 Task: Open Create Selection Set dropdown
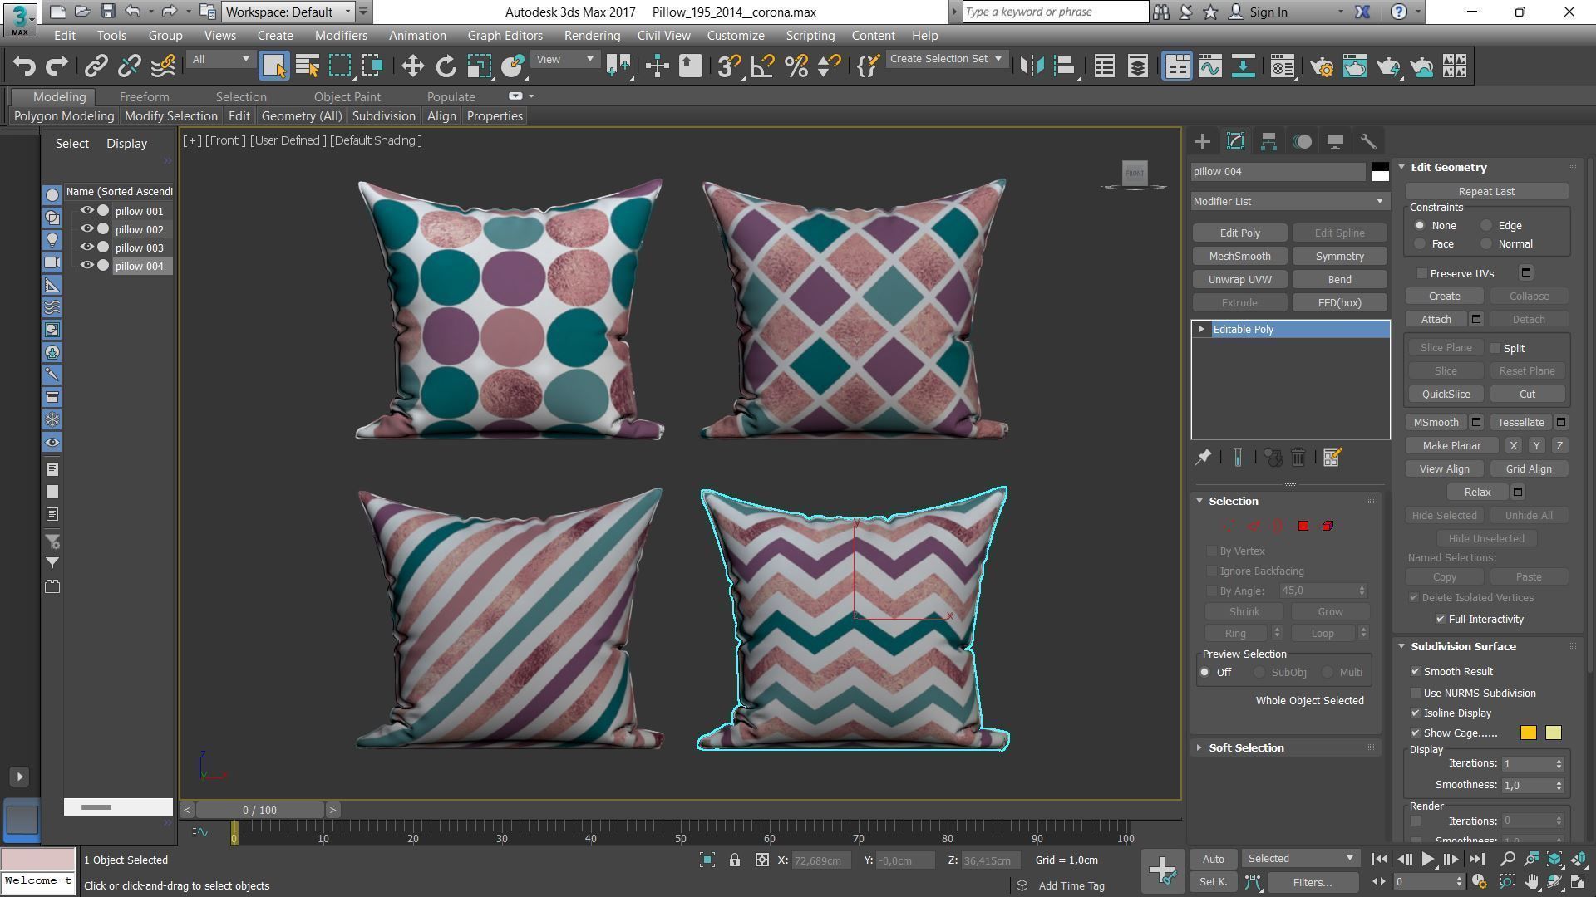[946, 59]
